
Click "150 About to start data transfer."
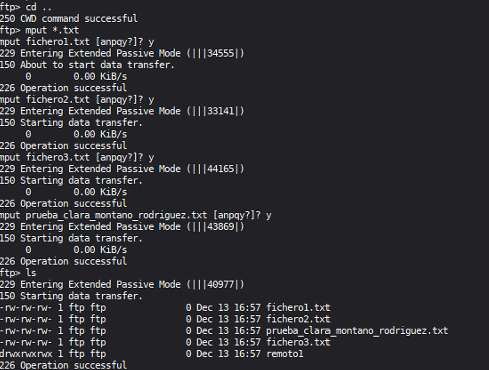click(87, 65)
